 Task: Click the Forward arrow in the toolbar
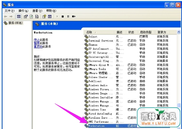(11, 17)
